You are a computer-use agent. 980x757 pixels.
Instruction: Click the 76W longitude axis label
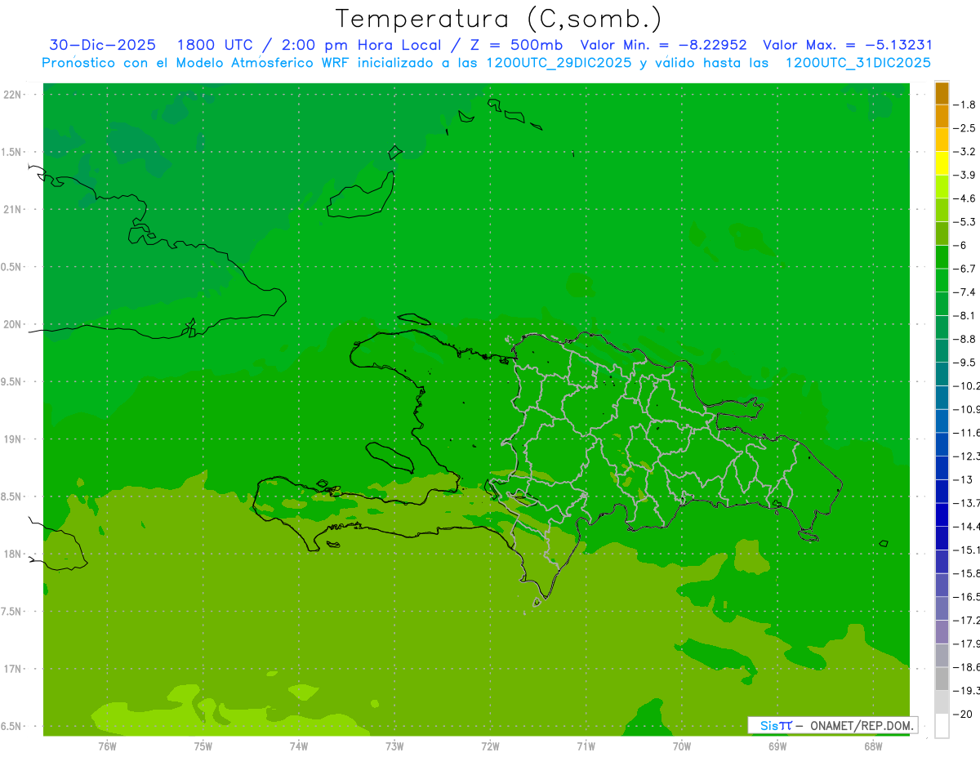[x=107, y=746]
